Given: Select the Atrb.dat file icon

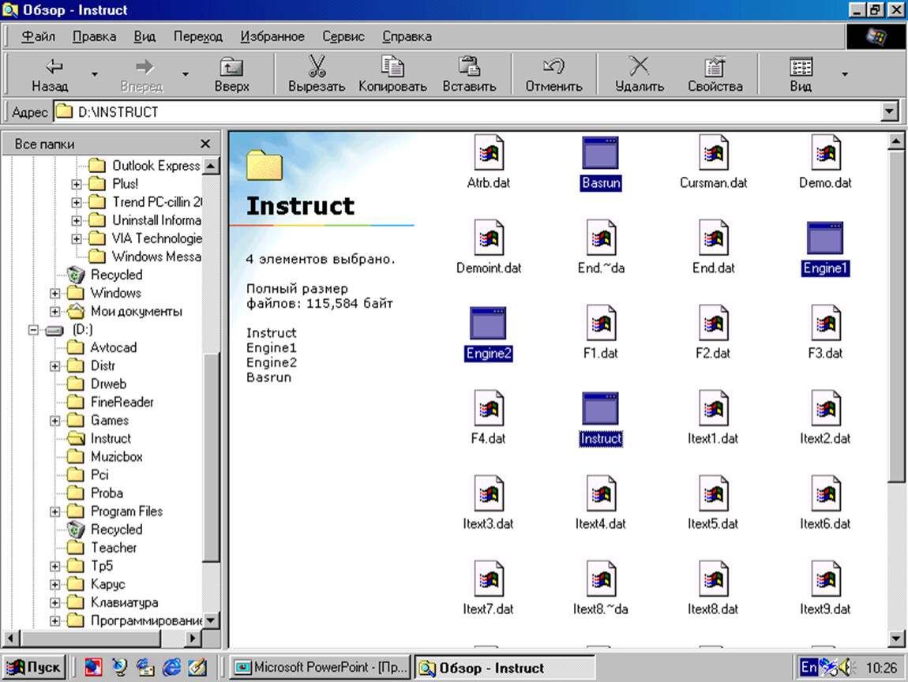Looking at the screenshot, I should 488,154.
